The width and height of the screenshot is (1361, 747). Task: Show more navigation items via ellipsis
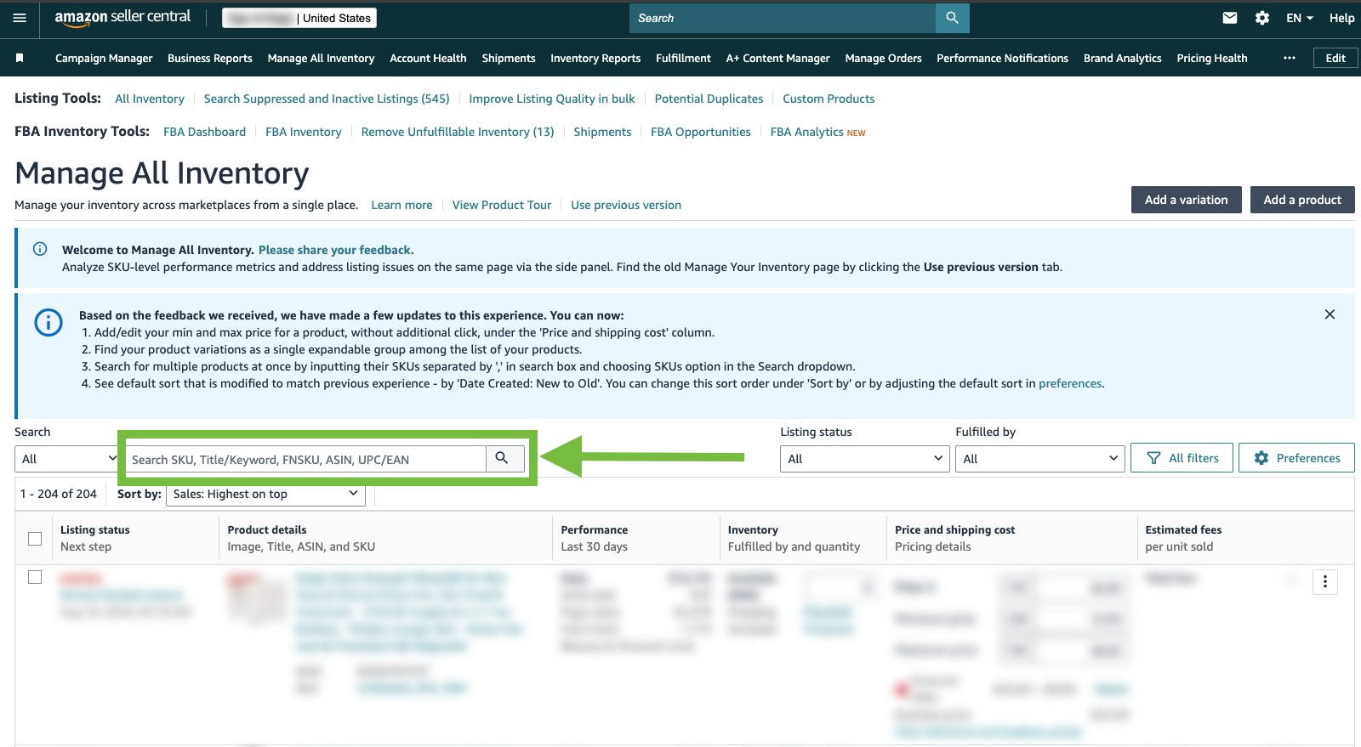coord(1290,58)
